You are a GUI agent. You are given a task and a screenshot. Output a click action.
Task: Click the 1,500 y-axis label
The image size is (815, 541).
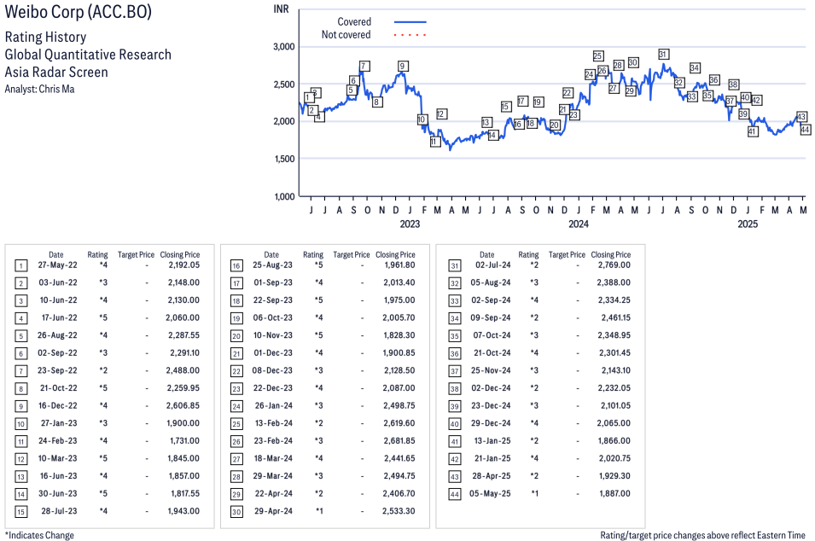coord(284,159)
